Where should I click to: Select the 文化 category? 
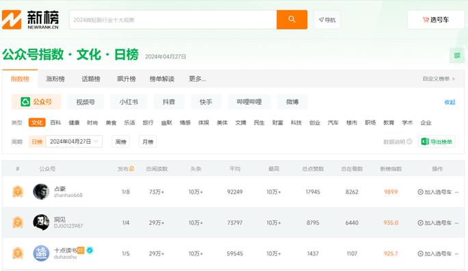click(x=37, y=122)
